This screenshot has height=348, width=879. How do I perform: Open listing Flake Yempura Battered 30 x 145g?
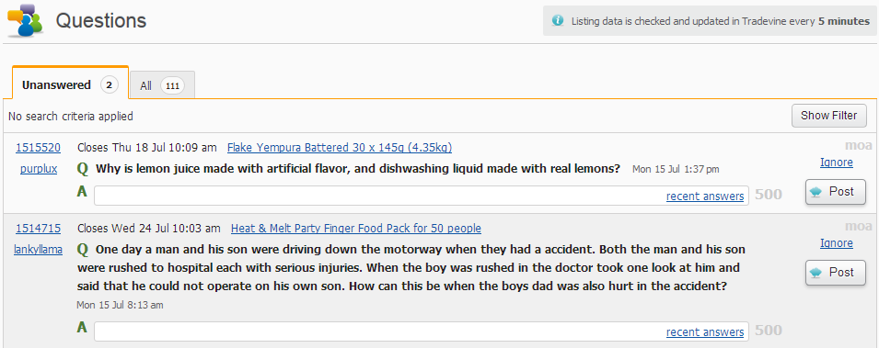(339, 148)
